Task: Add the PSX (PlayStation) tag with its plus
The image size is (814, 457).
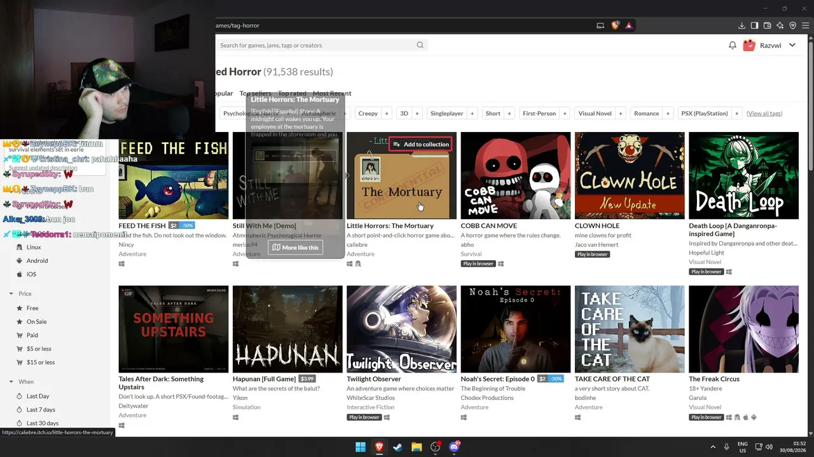Action: coord(736,114)
